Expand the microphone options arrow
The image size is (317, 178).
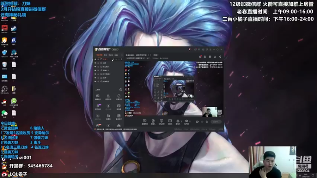181,121
